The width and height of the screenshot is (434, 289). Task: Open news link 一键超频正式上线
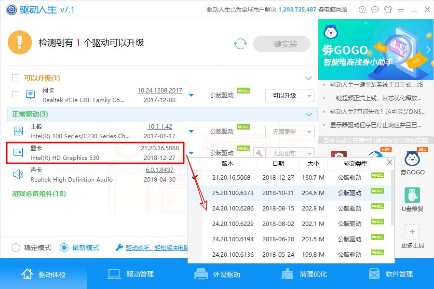pyautogui.click(x=376, y=98)
